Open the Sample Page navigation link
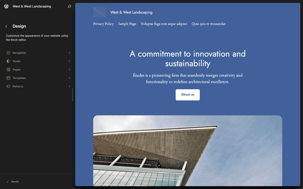The image size is (303, 189). 127,24
